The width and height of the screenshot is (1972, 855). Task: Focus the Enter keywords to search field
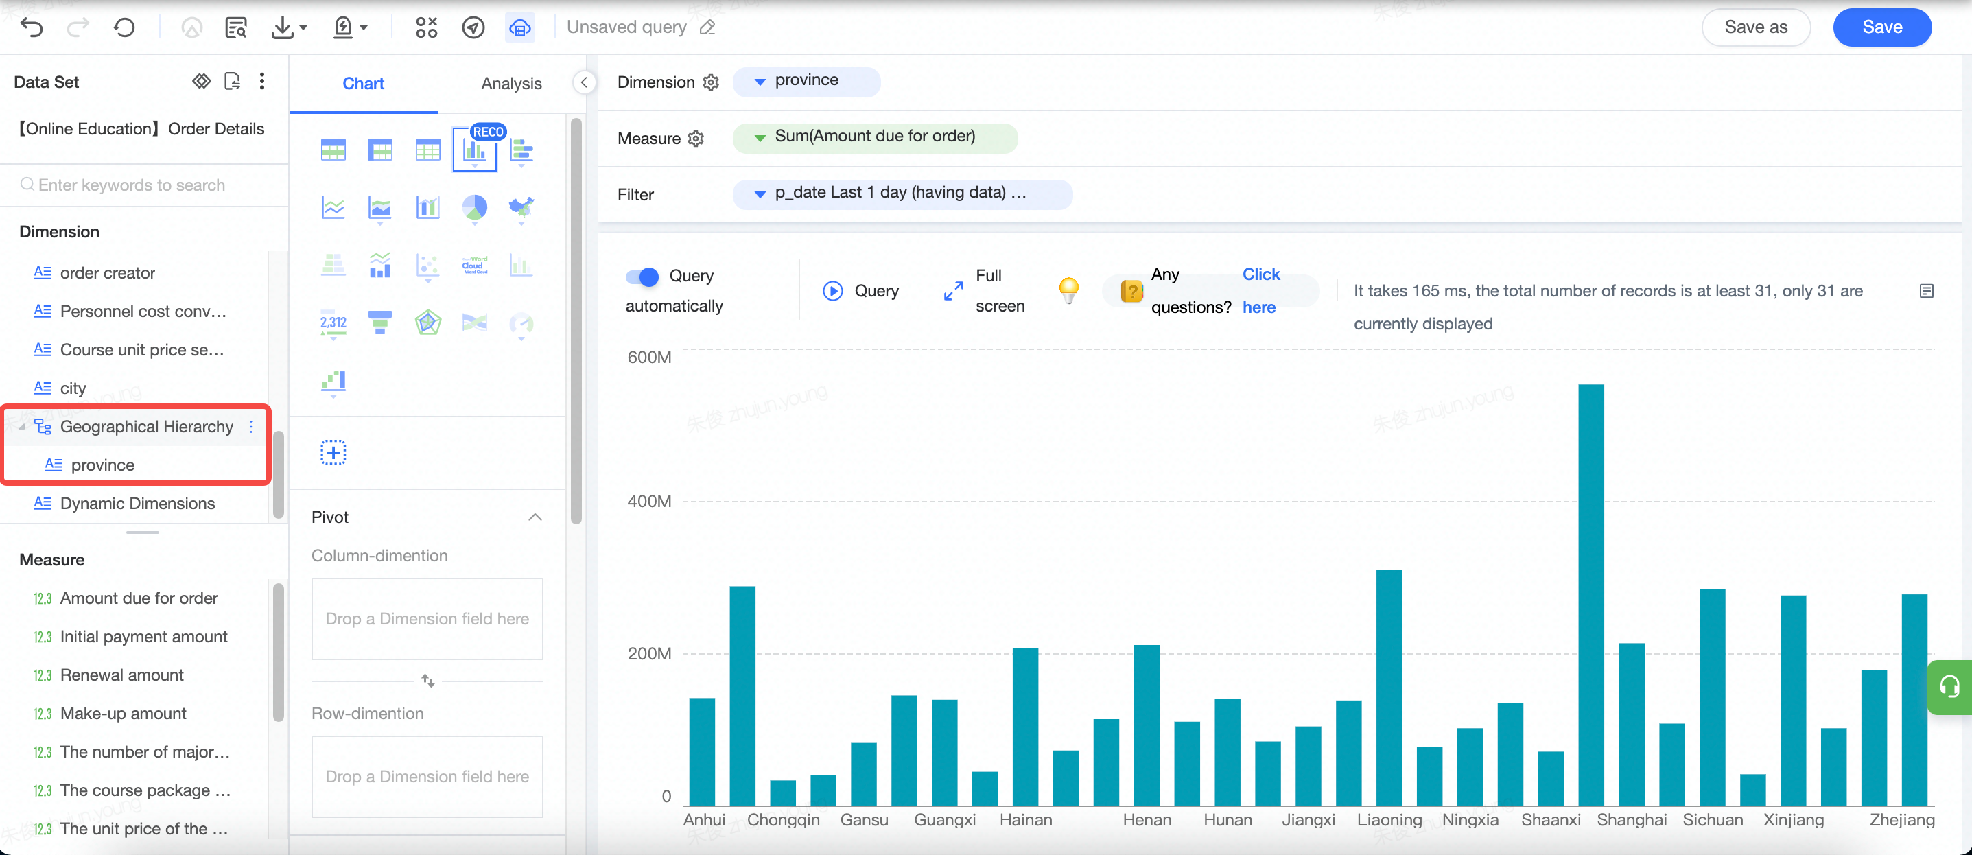pyautogui.click(x=144, y=185)
